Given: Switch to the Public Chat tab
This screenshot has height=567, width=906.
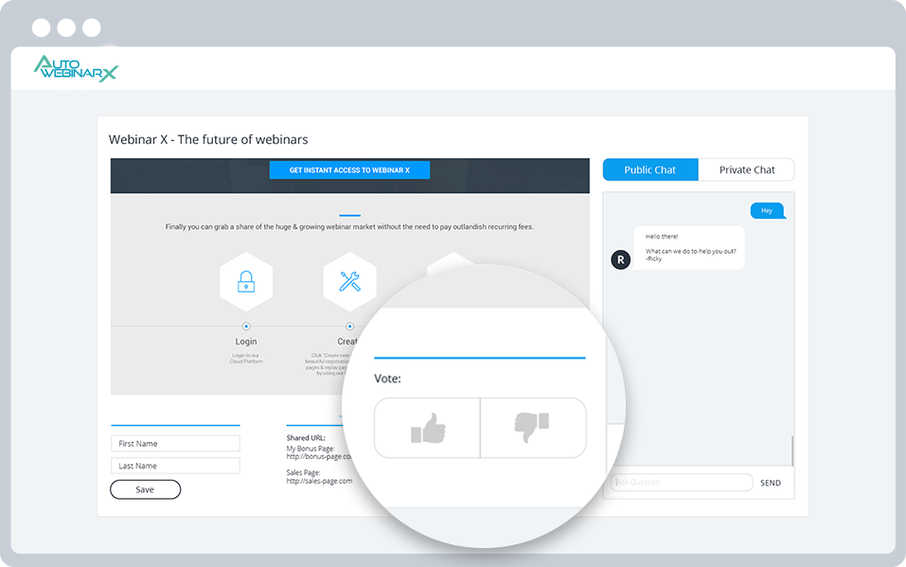Looking at the screenshot, I should (650, 170).
